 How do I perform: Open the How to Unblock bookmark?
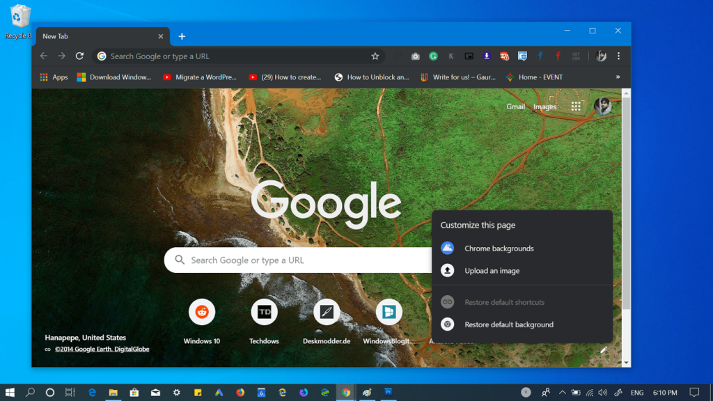pos(372,77)
